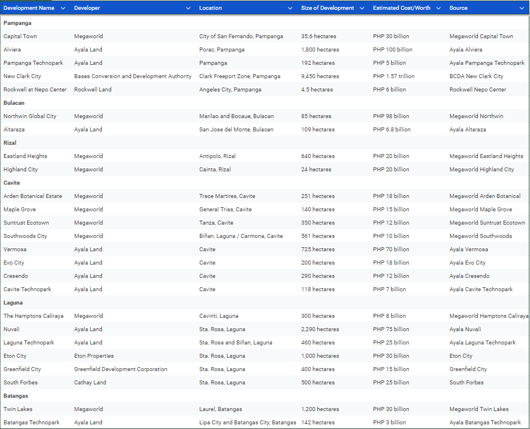
Task: Click the Eton City name cell
Action: click(15, 355)
